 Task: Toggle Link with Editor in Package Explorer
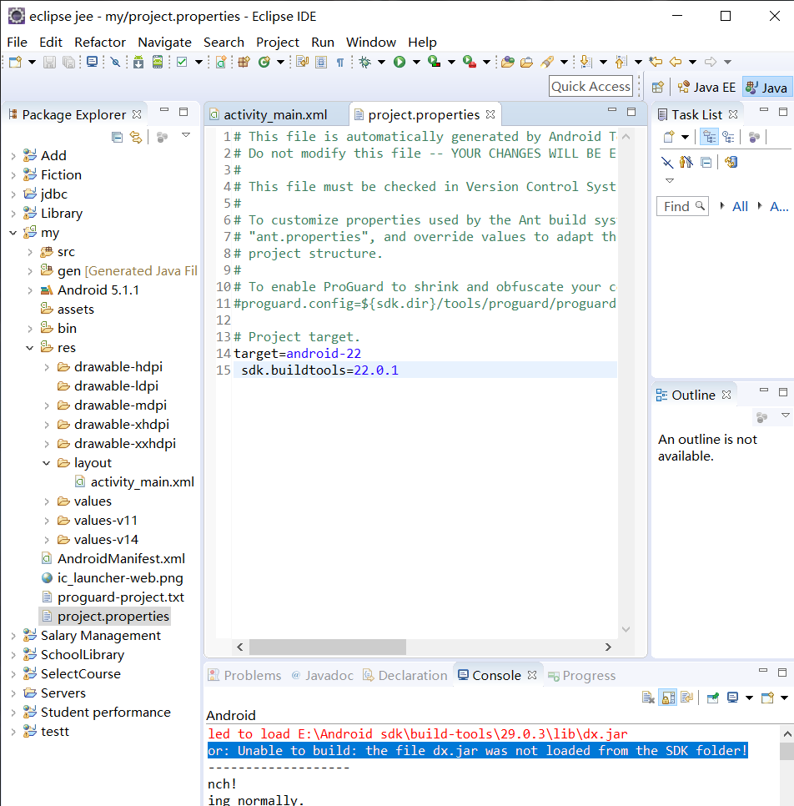(x=136, y=137)
